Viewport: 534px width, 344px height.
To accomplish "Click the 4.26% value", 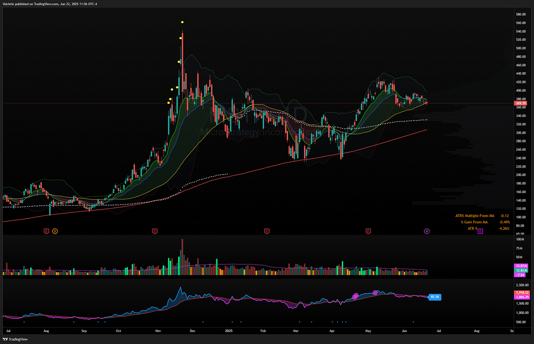I will (505, 228).
